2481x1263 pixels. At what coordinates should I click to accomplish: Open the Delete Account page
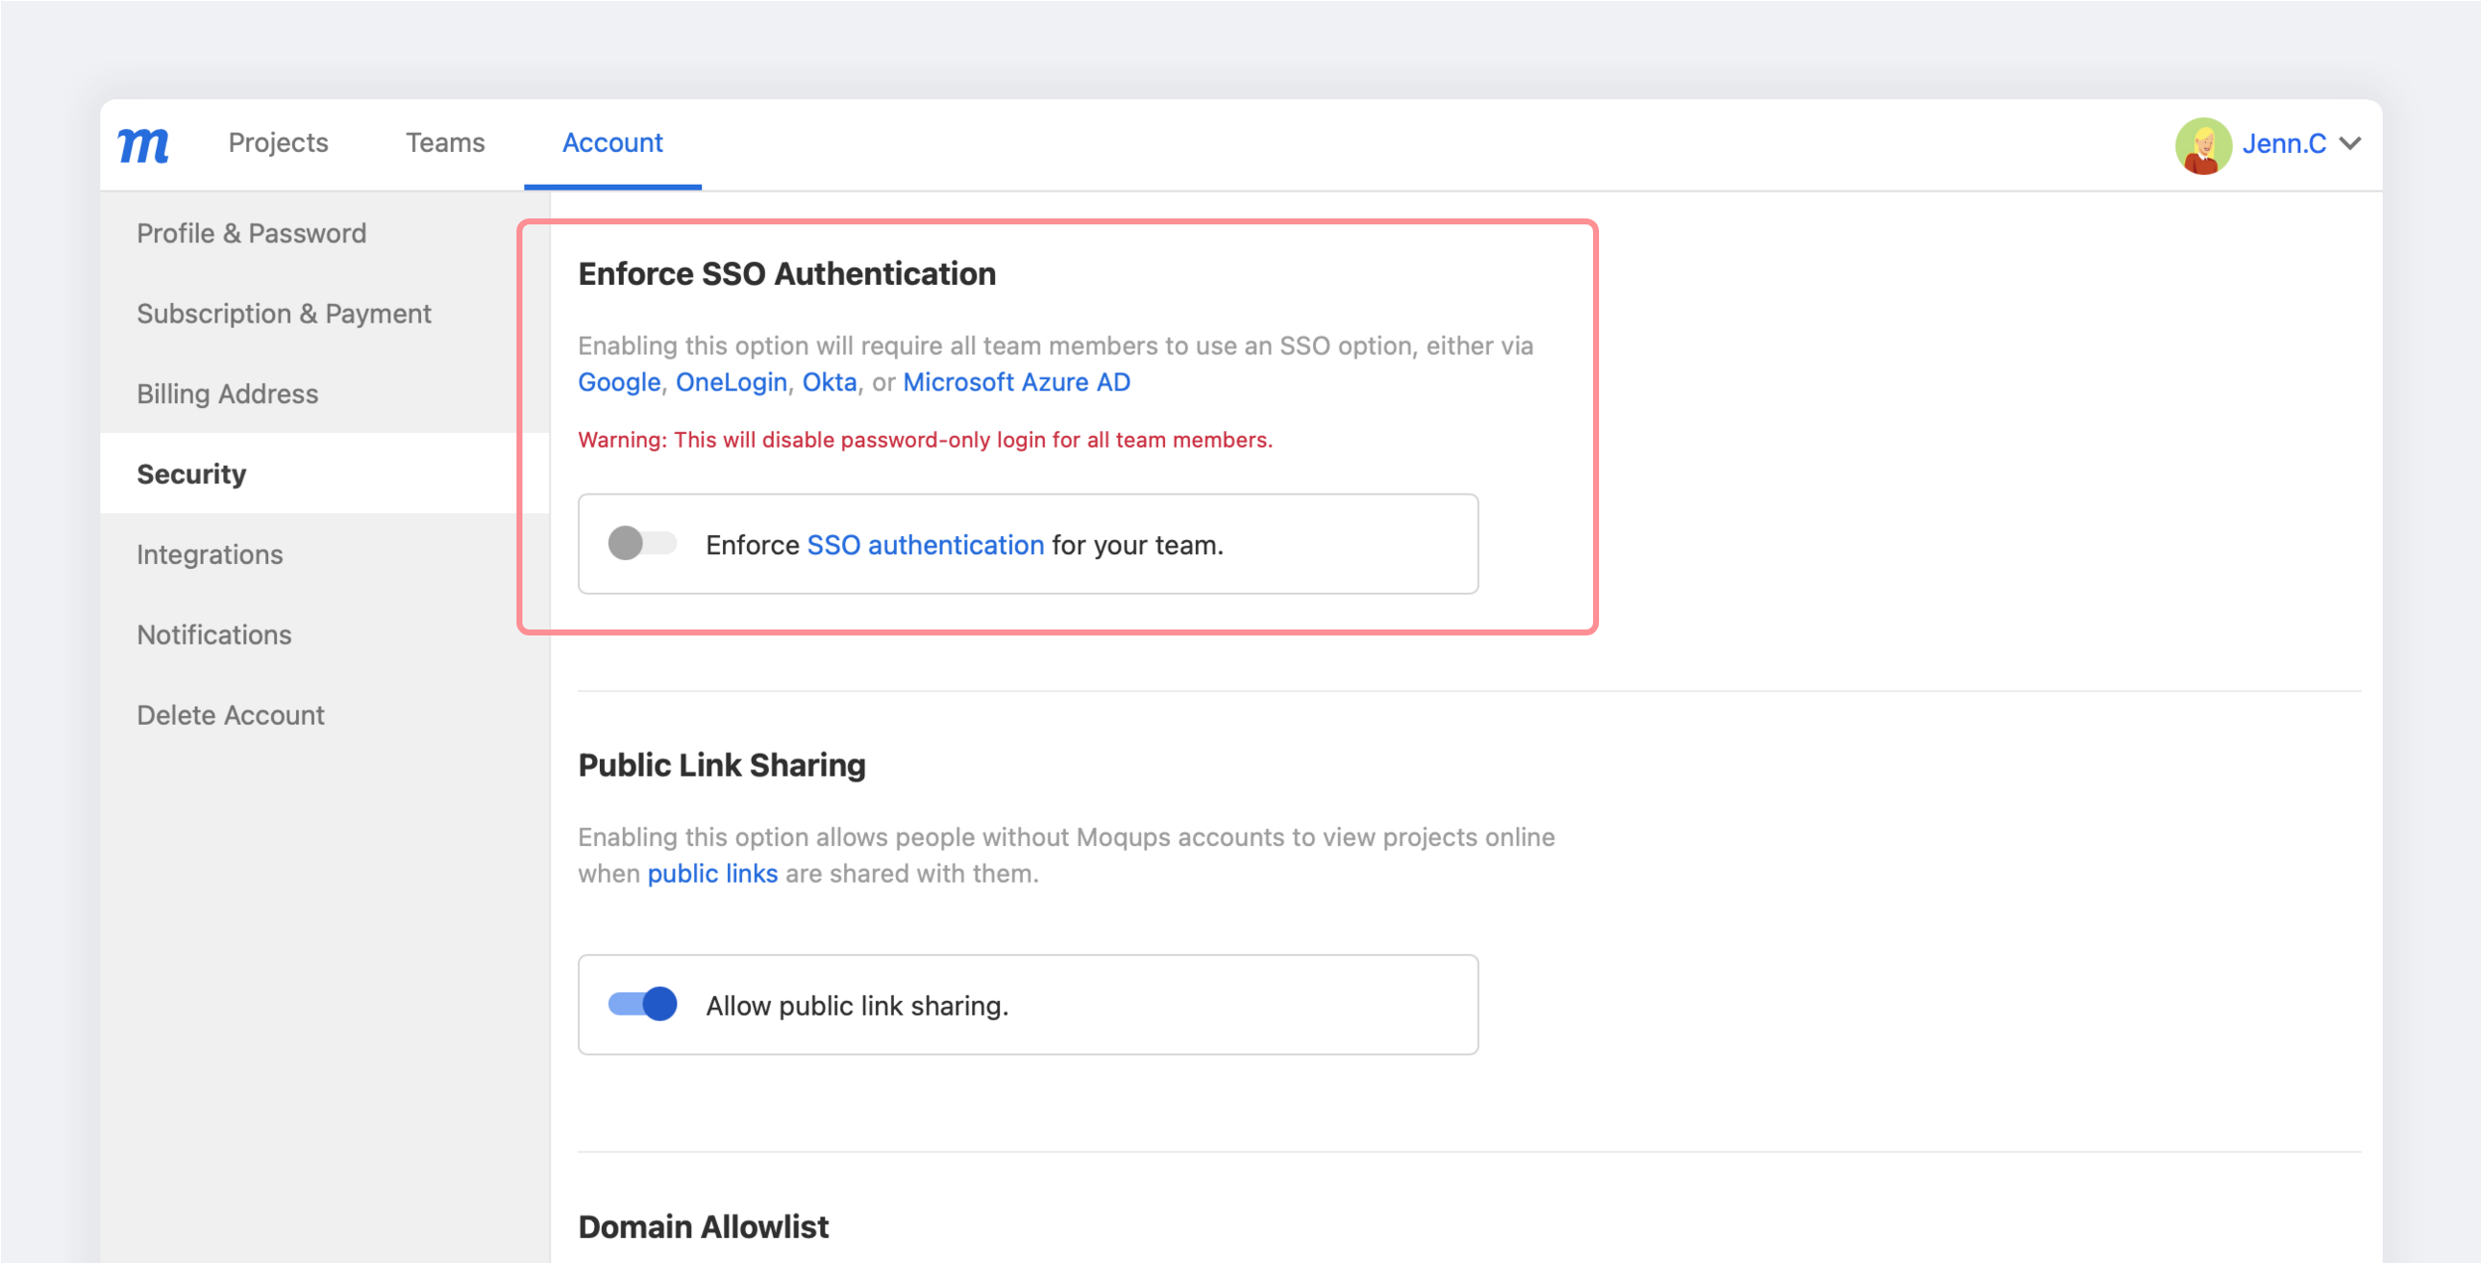point(230,715)
